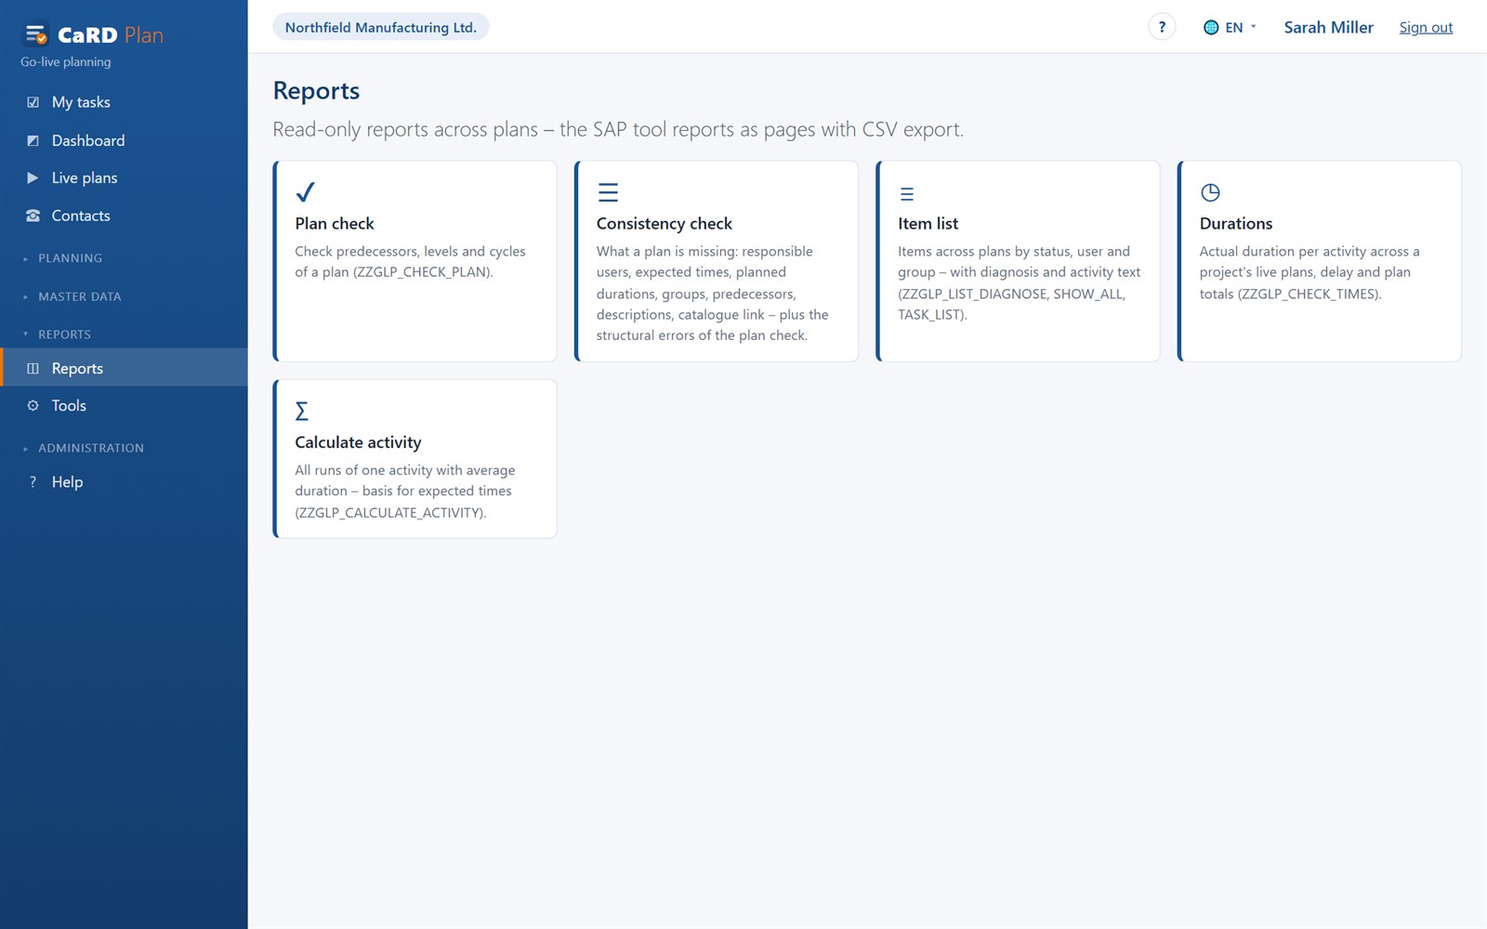Open the Calculate activity report title

coord(358,442)
